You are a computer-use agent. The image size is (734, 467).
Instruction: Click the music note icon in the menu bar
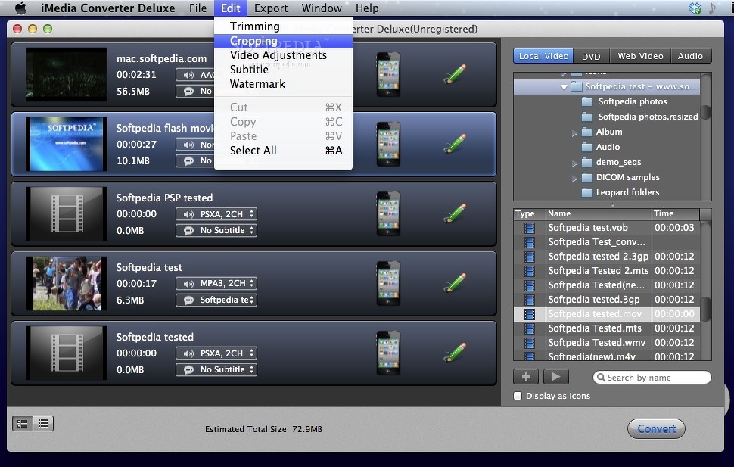tap(712, 8)
